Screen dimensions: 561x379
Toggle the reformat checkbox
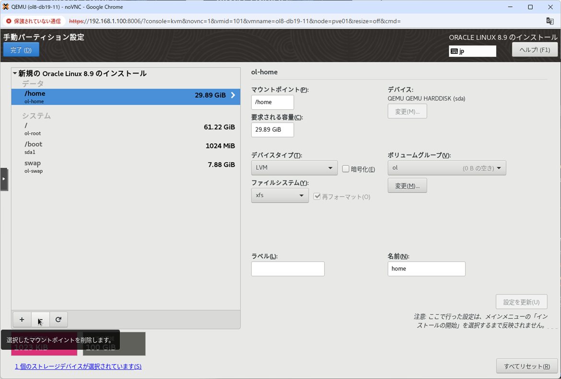click(x=317, y=196)
